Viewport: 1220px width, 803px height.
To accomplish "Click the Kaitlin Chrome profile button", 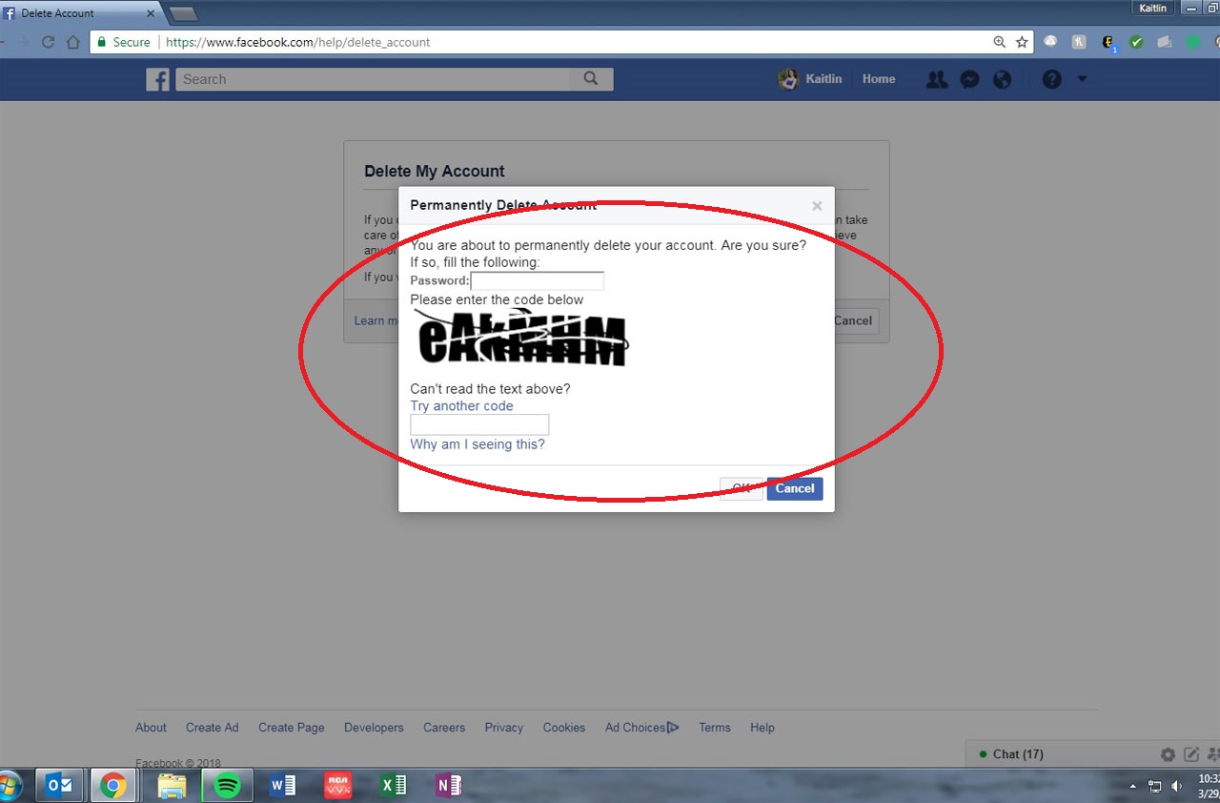I will coord(1153,8).
